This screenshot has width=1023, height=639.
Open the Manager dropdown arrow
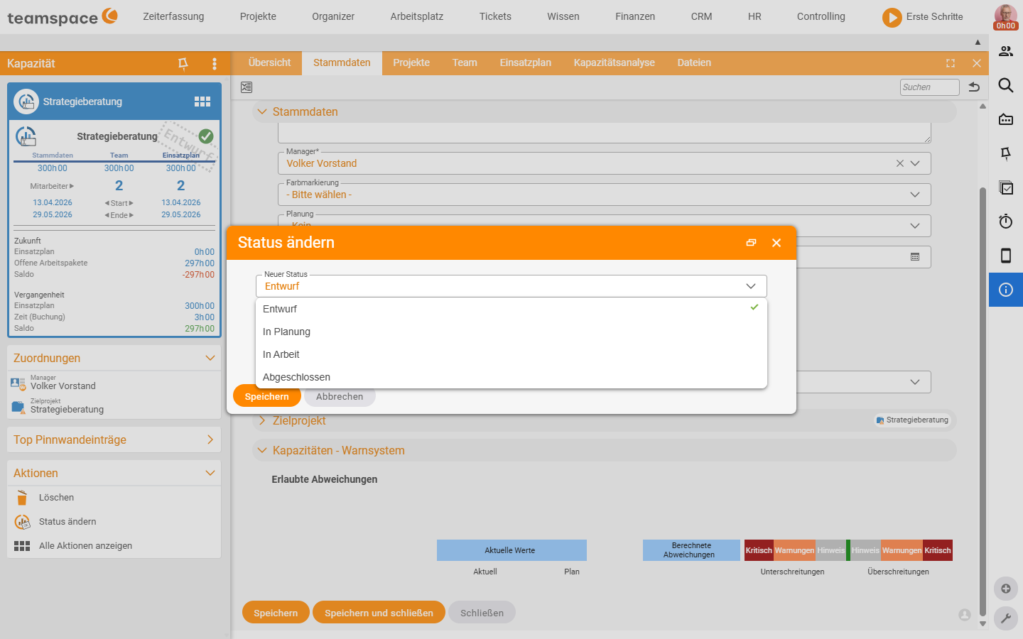915,163
